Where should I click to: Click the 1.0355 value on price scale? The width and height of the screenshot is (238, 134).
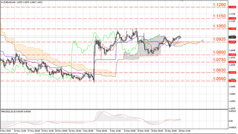coord(232,101)
